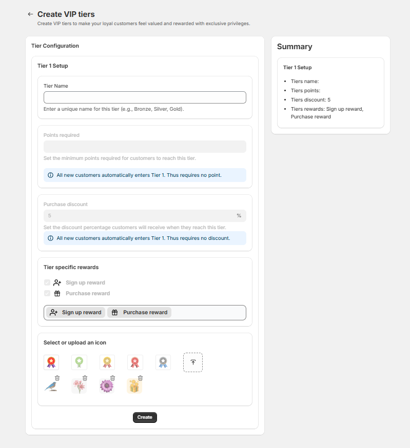Focus the Tier Name text field

pos(145,97)
